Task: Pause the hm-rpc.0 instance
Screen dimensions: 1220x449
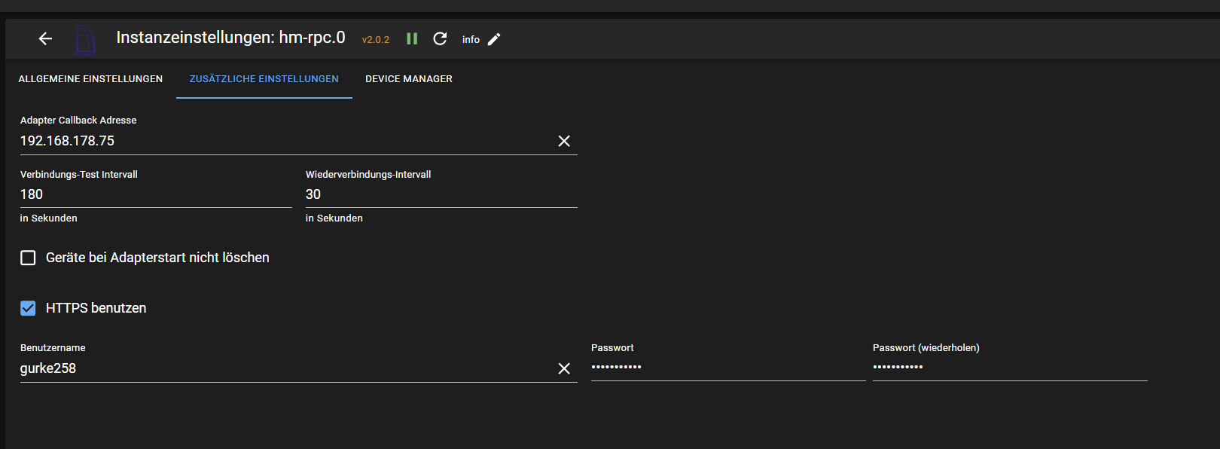Action: [412, 38]
